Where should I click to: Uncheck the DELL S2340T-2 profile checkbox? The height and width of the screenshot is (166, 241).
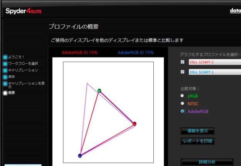point(182,62)
